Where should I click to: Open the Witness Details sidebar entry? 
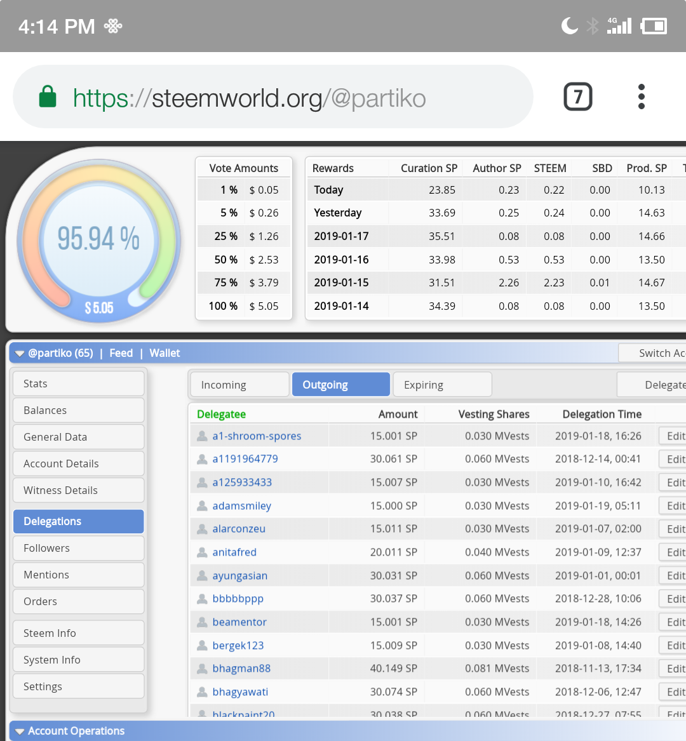[x=78, y=490]
